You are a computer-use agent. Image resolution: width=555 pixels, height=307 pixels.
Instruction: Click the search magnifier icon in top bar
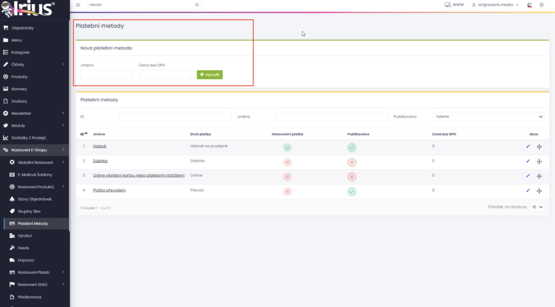coord(197,5)
